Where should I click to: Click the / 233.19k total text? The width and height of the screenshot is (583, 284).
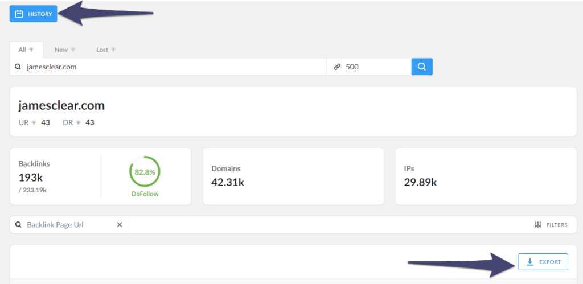(32, 190)
